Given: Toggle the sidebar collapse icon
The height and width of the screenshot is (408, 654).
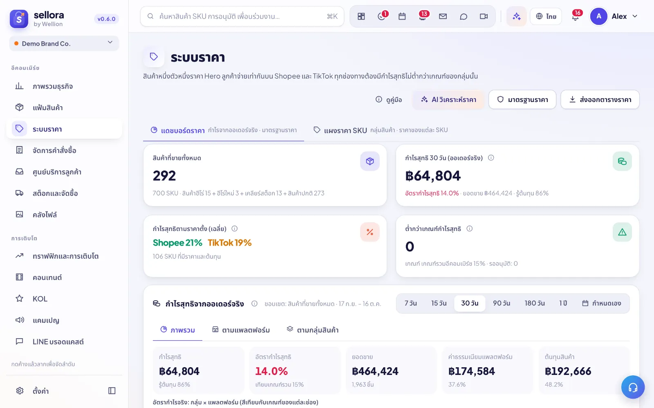Looking at the screenshot, I should [x=112, y=391].
